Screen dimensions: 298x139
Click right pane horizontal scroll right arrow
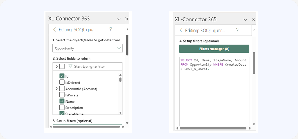[x=250, y=128]
